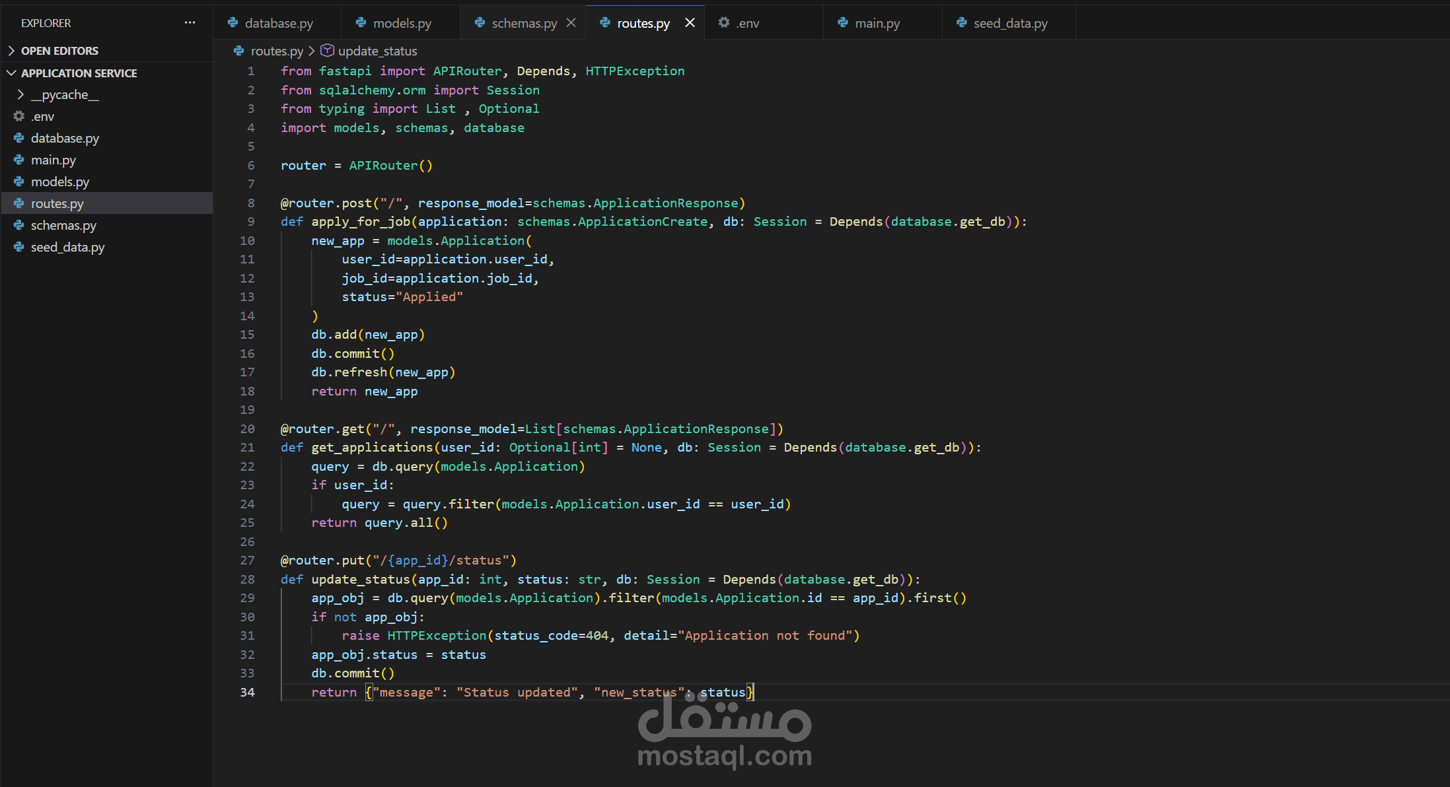Switch to the database.py tab
This screenshot has width=1450, height=787.
[x=279, y=23]
